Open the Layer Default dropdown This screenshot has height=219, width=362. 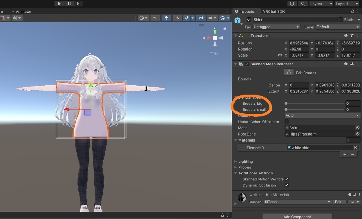tap(338, 27)
